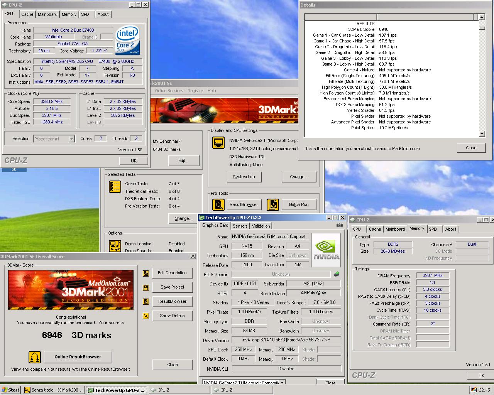This screenshot has width=494, height=395.
Task: Click Close in 3DMark Overall Score window
Action: pyautogui.click(x=173, y=365)
